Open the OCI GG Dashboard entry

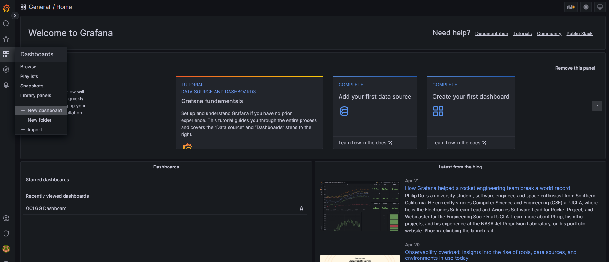[x=46, y=208]
